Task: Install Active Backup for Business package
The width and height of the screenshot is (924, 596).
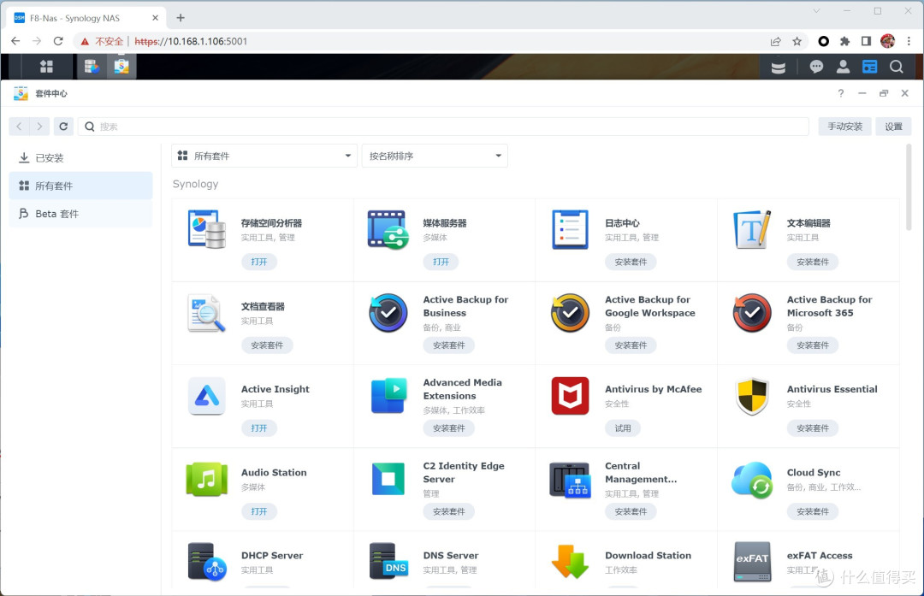Action: (x=449, y=345)
